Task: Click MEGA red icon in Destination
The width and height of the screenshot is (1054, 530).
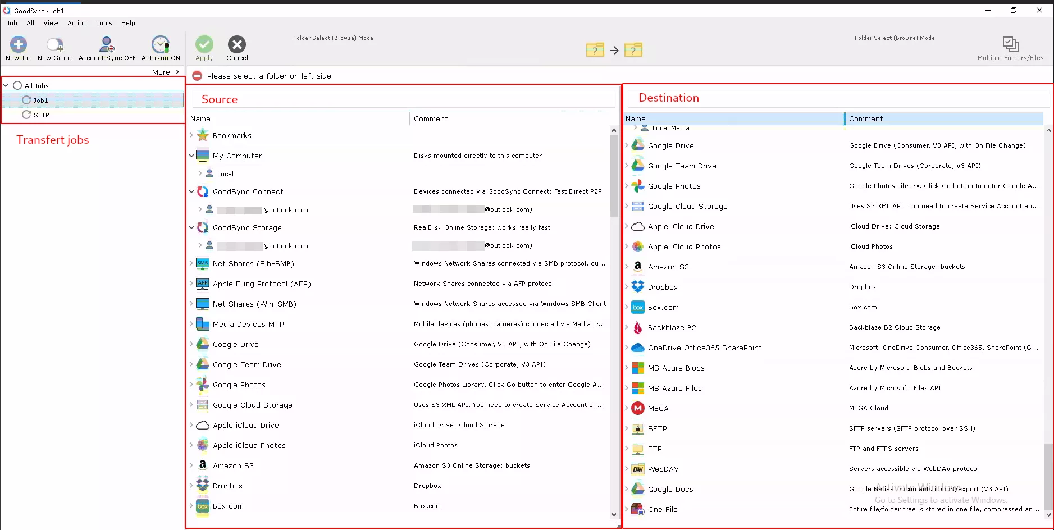Action: point(638,408)
